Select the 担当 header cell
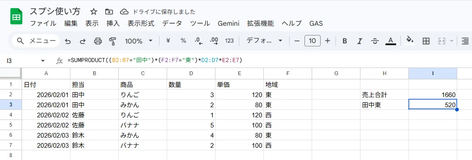This screenshot has height=160, width=472. (94, 84)
